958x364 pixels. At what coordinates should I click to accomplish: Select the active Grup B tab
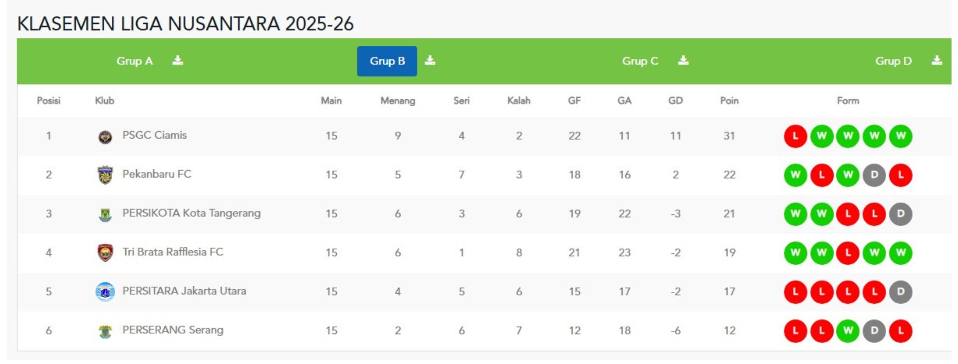(x=387, y=61)
